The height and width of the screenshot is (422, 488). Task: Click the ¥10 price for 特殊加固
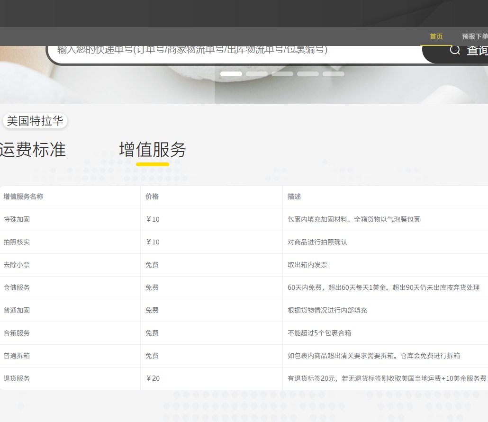click(x=153, y=219)
